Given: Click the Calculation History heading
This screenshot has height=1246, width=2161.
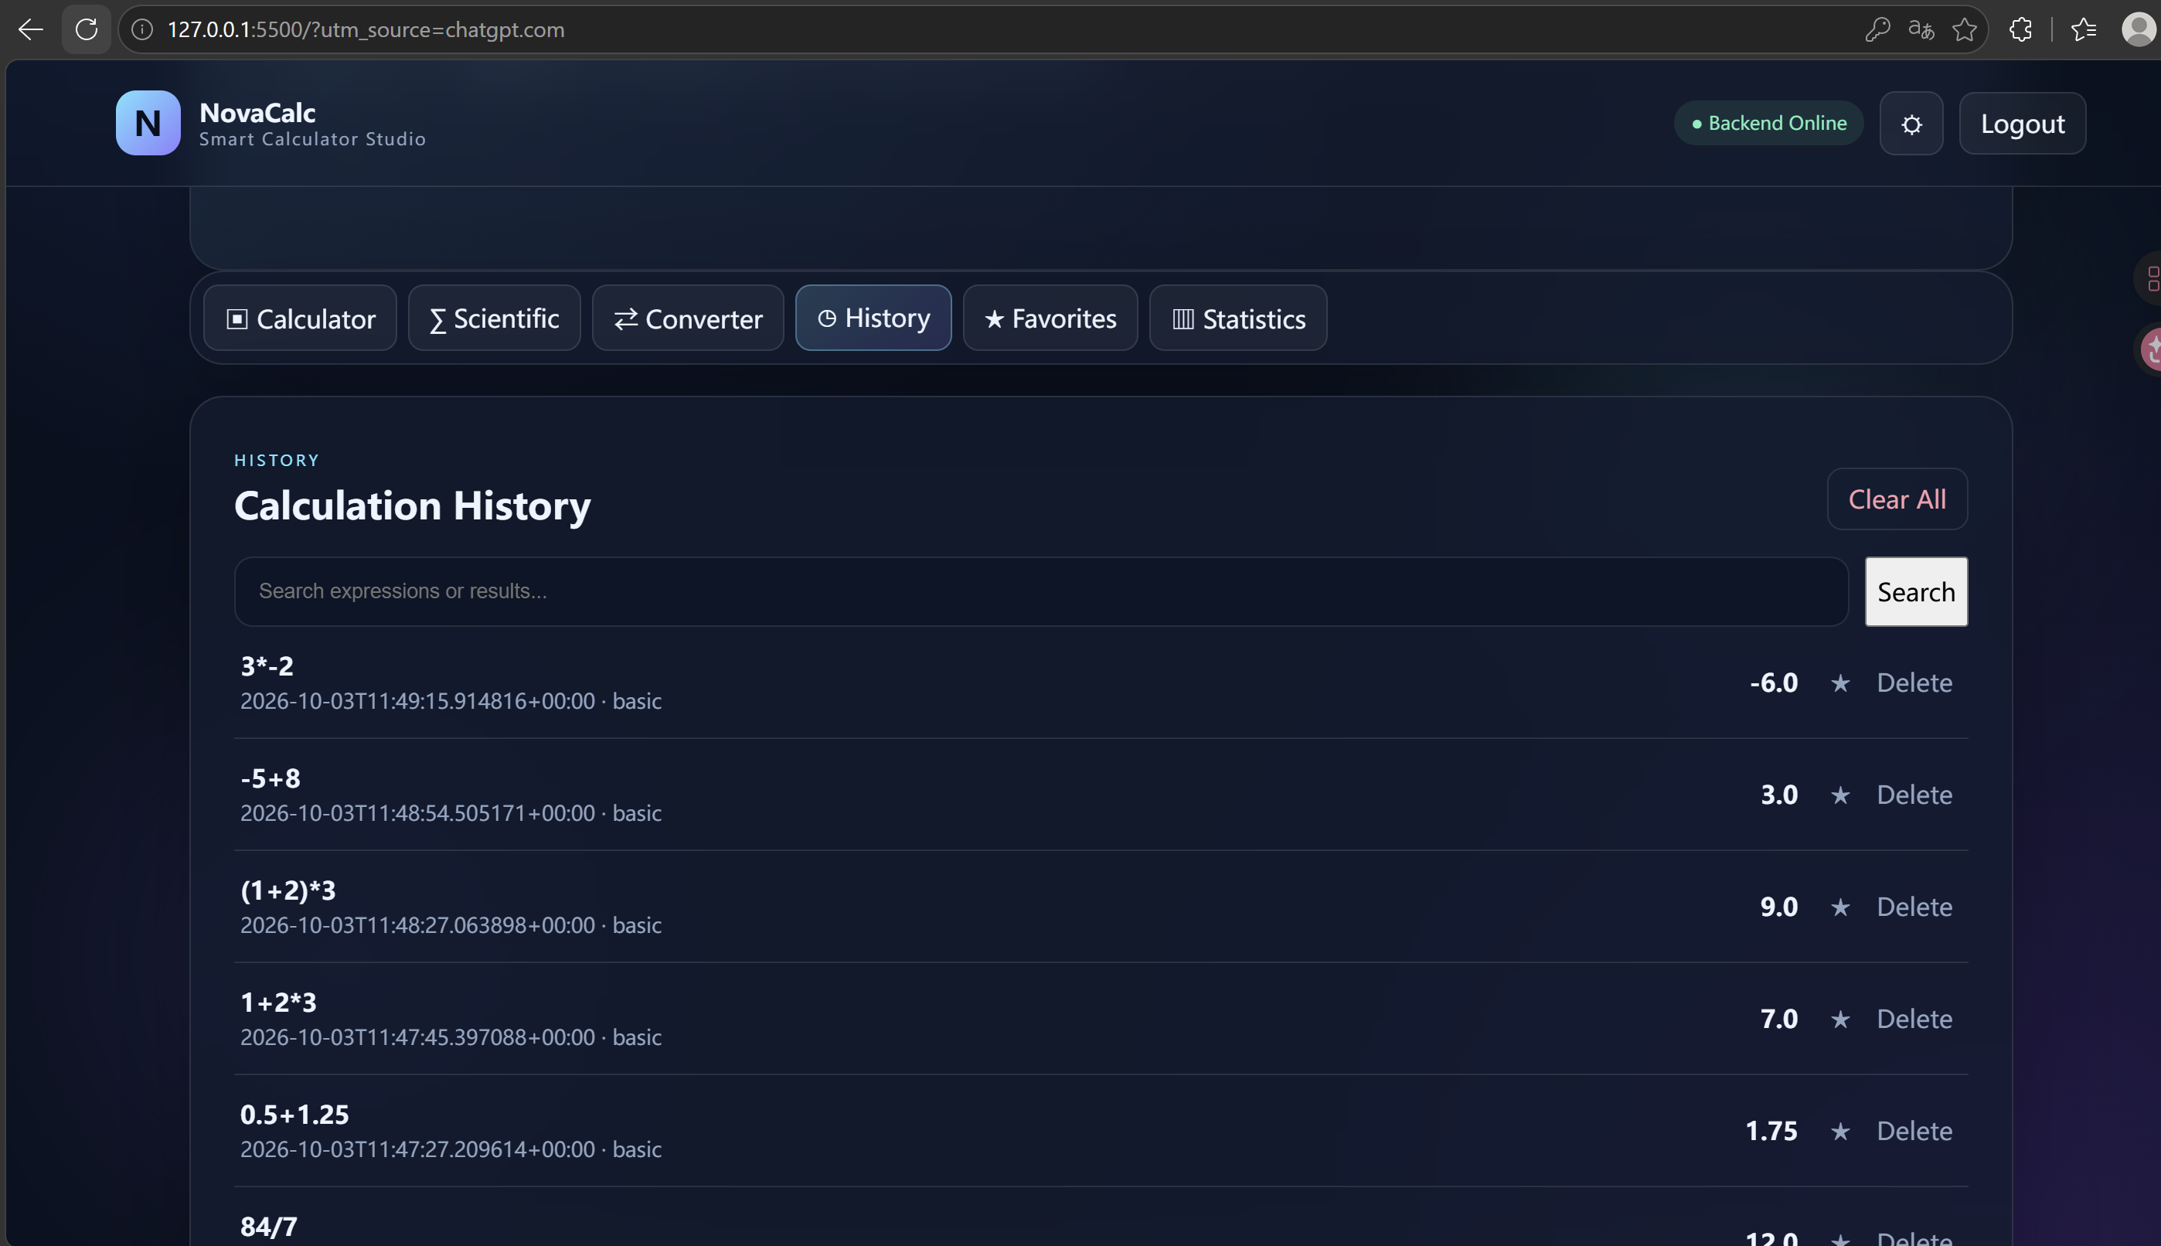Looking at the screenshot, I should (x=413, y=506).
